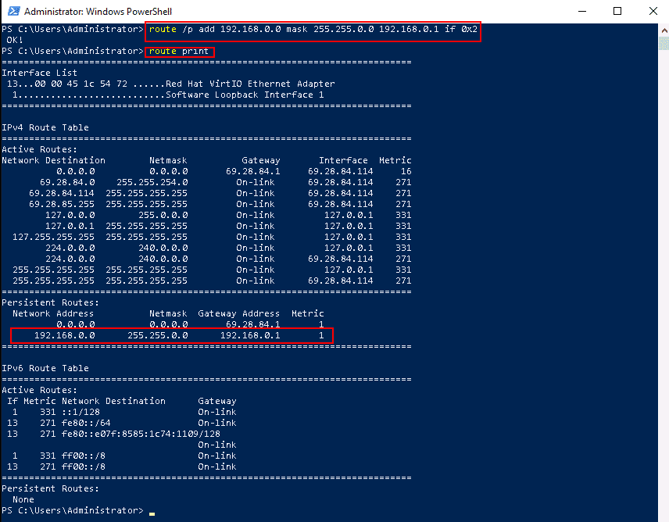Click the 'Network Address' column header

(53, 313)
